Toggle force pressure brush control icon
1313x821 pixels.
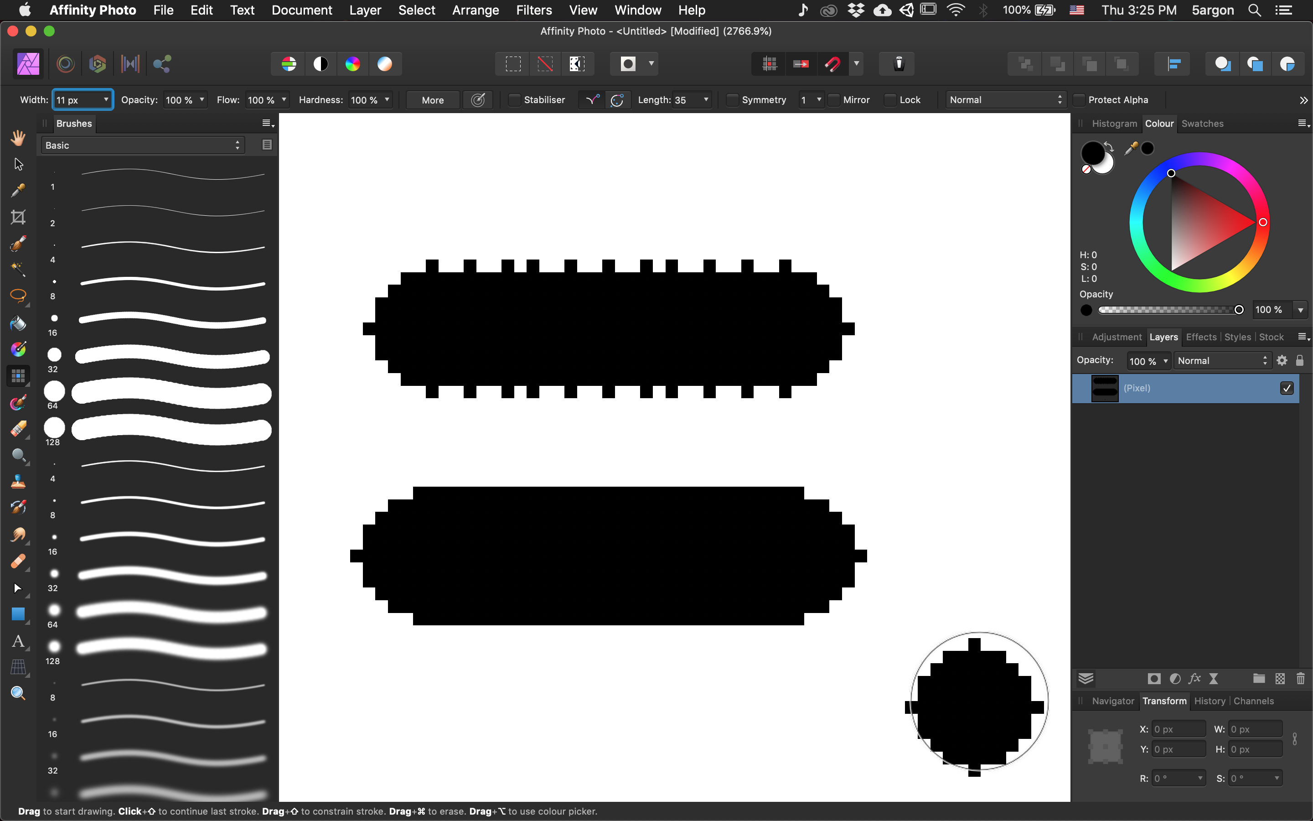pos(478,100)
